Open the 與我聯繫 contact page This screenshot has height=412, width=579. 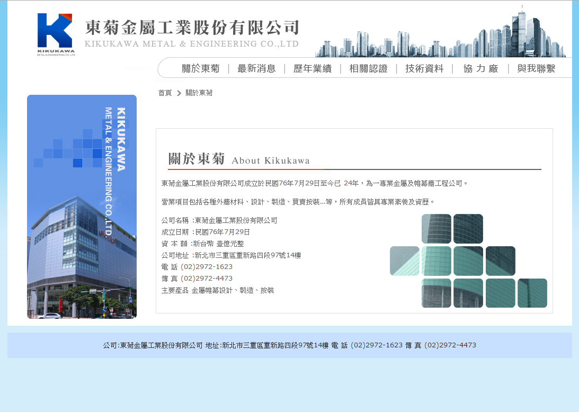coord(536,68)
